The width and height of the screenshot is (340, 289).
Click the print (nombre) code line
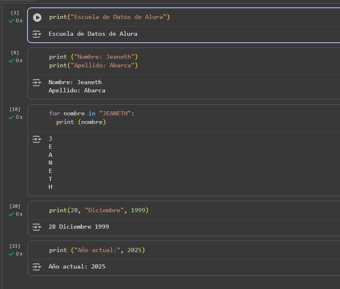[x=81, y=122]
